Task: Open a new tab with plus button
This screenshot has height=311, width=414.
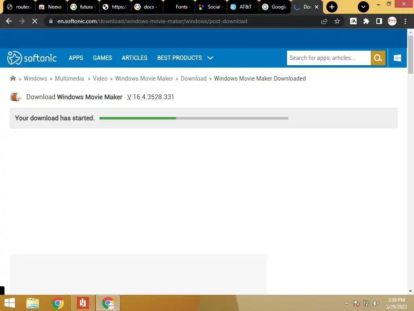Action: 332,7
